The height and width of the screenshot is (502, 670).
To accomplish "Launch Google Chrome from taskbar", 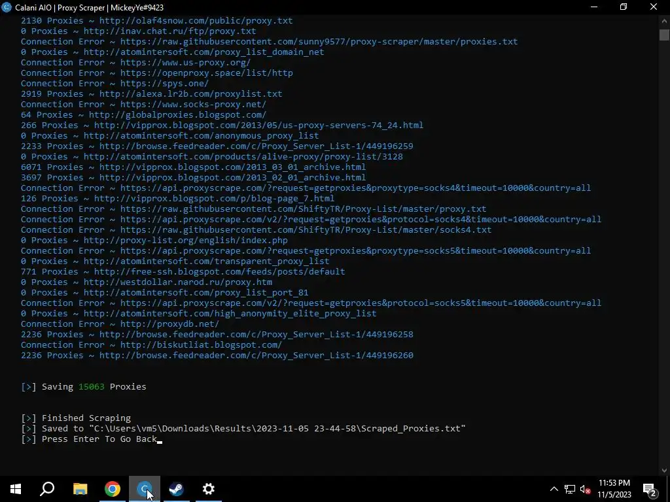I will click(x=113, y=489).
